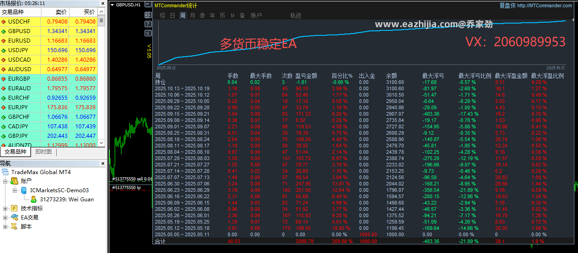Image resolution: width=578 pixels, height=253 pixels.
Task: Click the arrow icon beside GBPCHF
Action: point(4,117)
